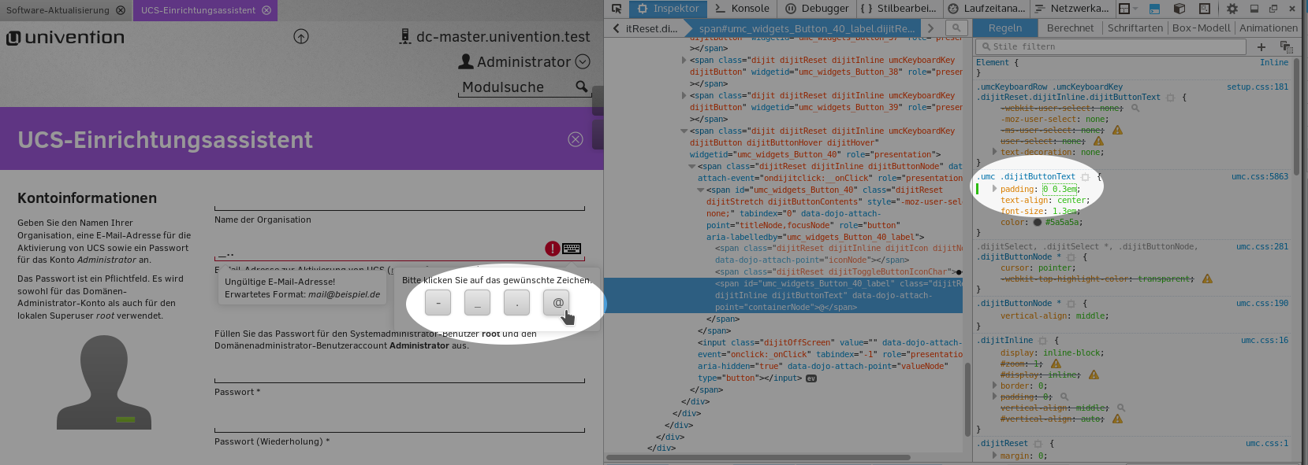The width and height of the screenshot is (1308, 465).
Task: Expand the padding property in .dijitButtonText rule
Action: coord(994,189)
